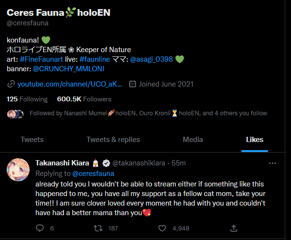Click Kiara's verified checkmark badge
Image resolution: width=291 pixels, height=240 pixels.
105,163
